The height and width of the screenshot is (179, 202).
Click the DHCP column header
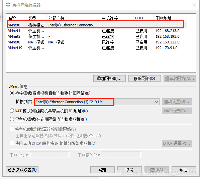[143, 18]
